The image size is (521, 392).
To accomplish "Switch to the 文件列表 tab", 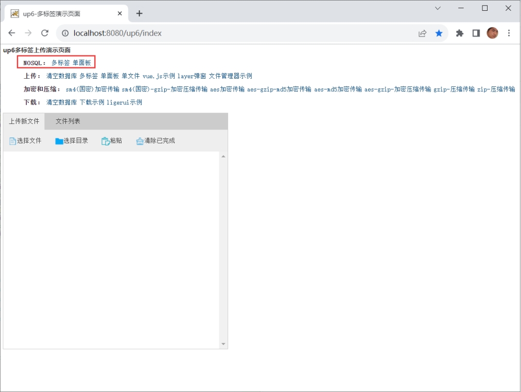I will (68, 121).
